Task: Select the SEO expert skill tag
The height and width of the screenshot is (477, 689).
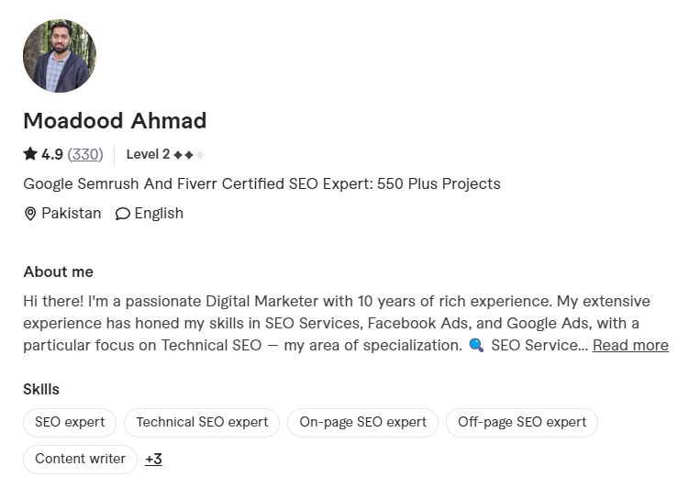Action: 70,423
